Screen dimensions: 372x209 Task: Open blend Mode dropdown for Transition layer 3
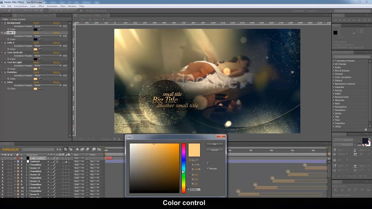79,165
